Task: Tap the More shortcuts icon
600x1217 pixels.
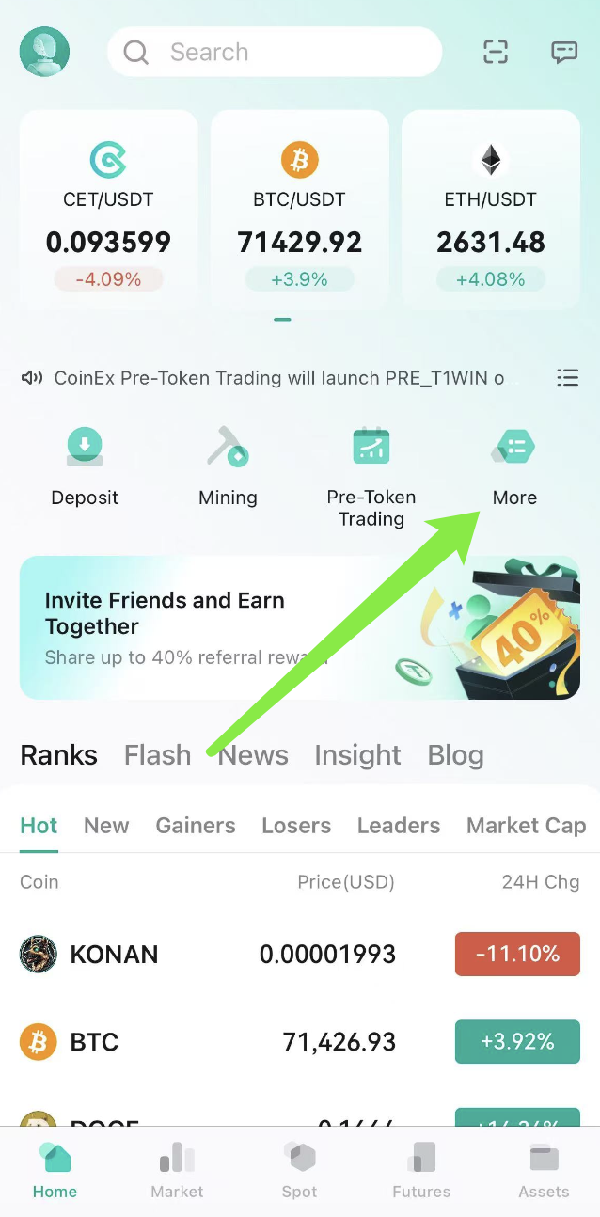Action: pos(514,447)
